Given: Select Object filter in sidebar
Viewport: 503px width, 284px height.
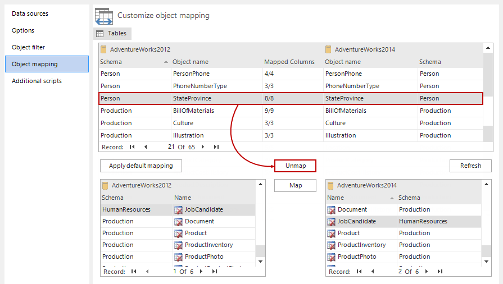Looking at the screenshot, I should [28, 47].
